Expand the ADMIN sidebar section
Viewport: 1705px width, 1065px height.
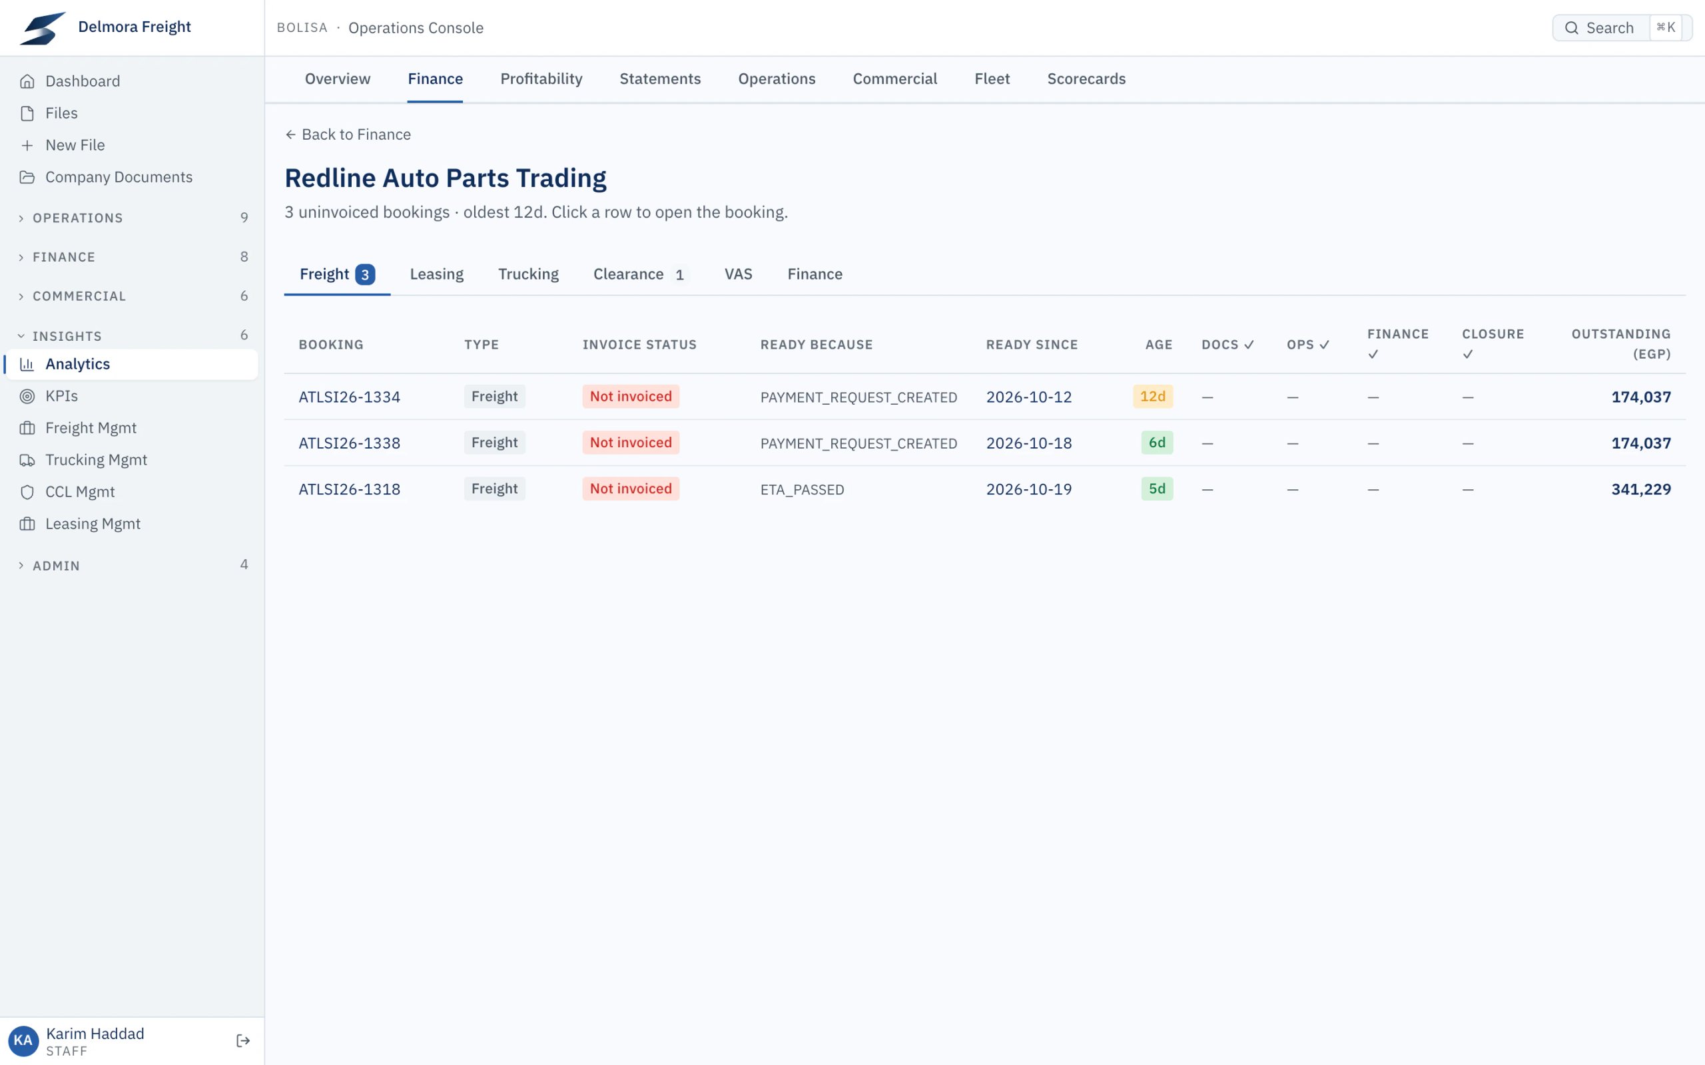tap(133, 565)
